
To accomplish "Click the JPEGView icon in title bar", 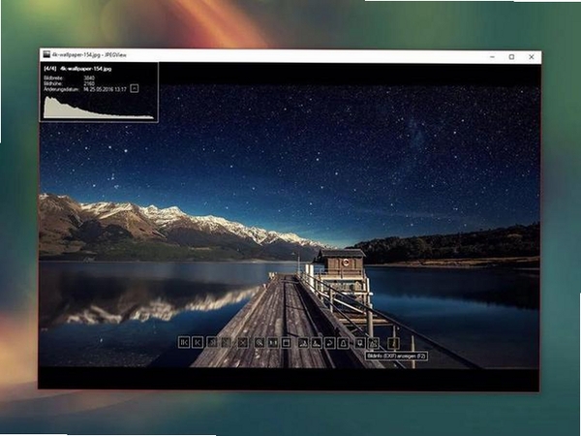I will pos(46,54).
